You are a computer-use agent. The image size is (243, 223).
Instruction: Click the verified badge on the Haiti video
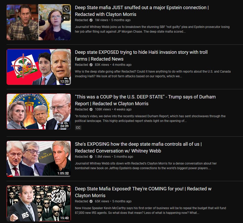coord(91,65)
